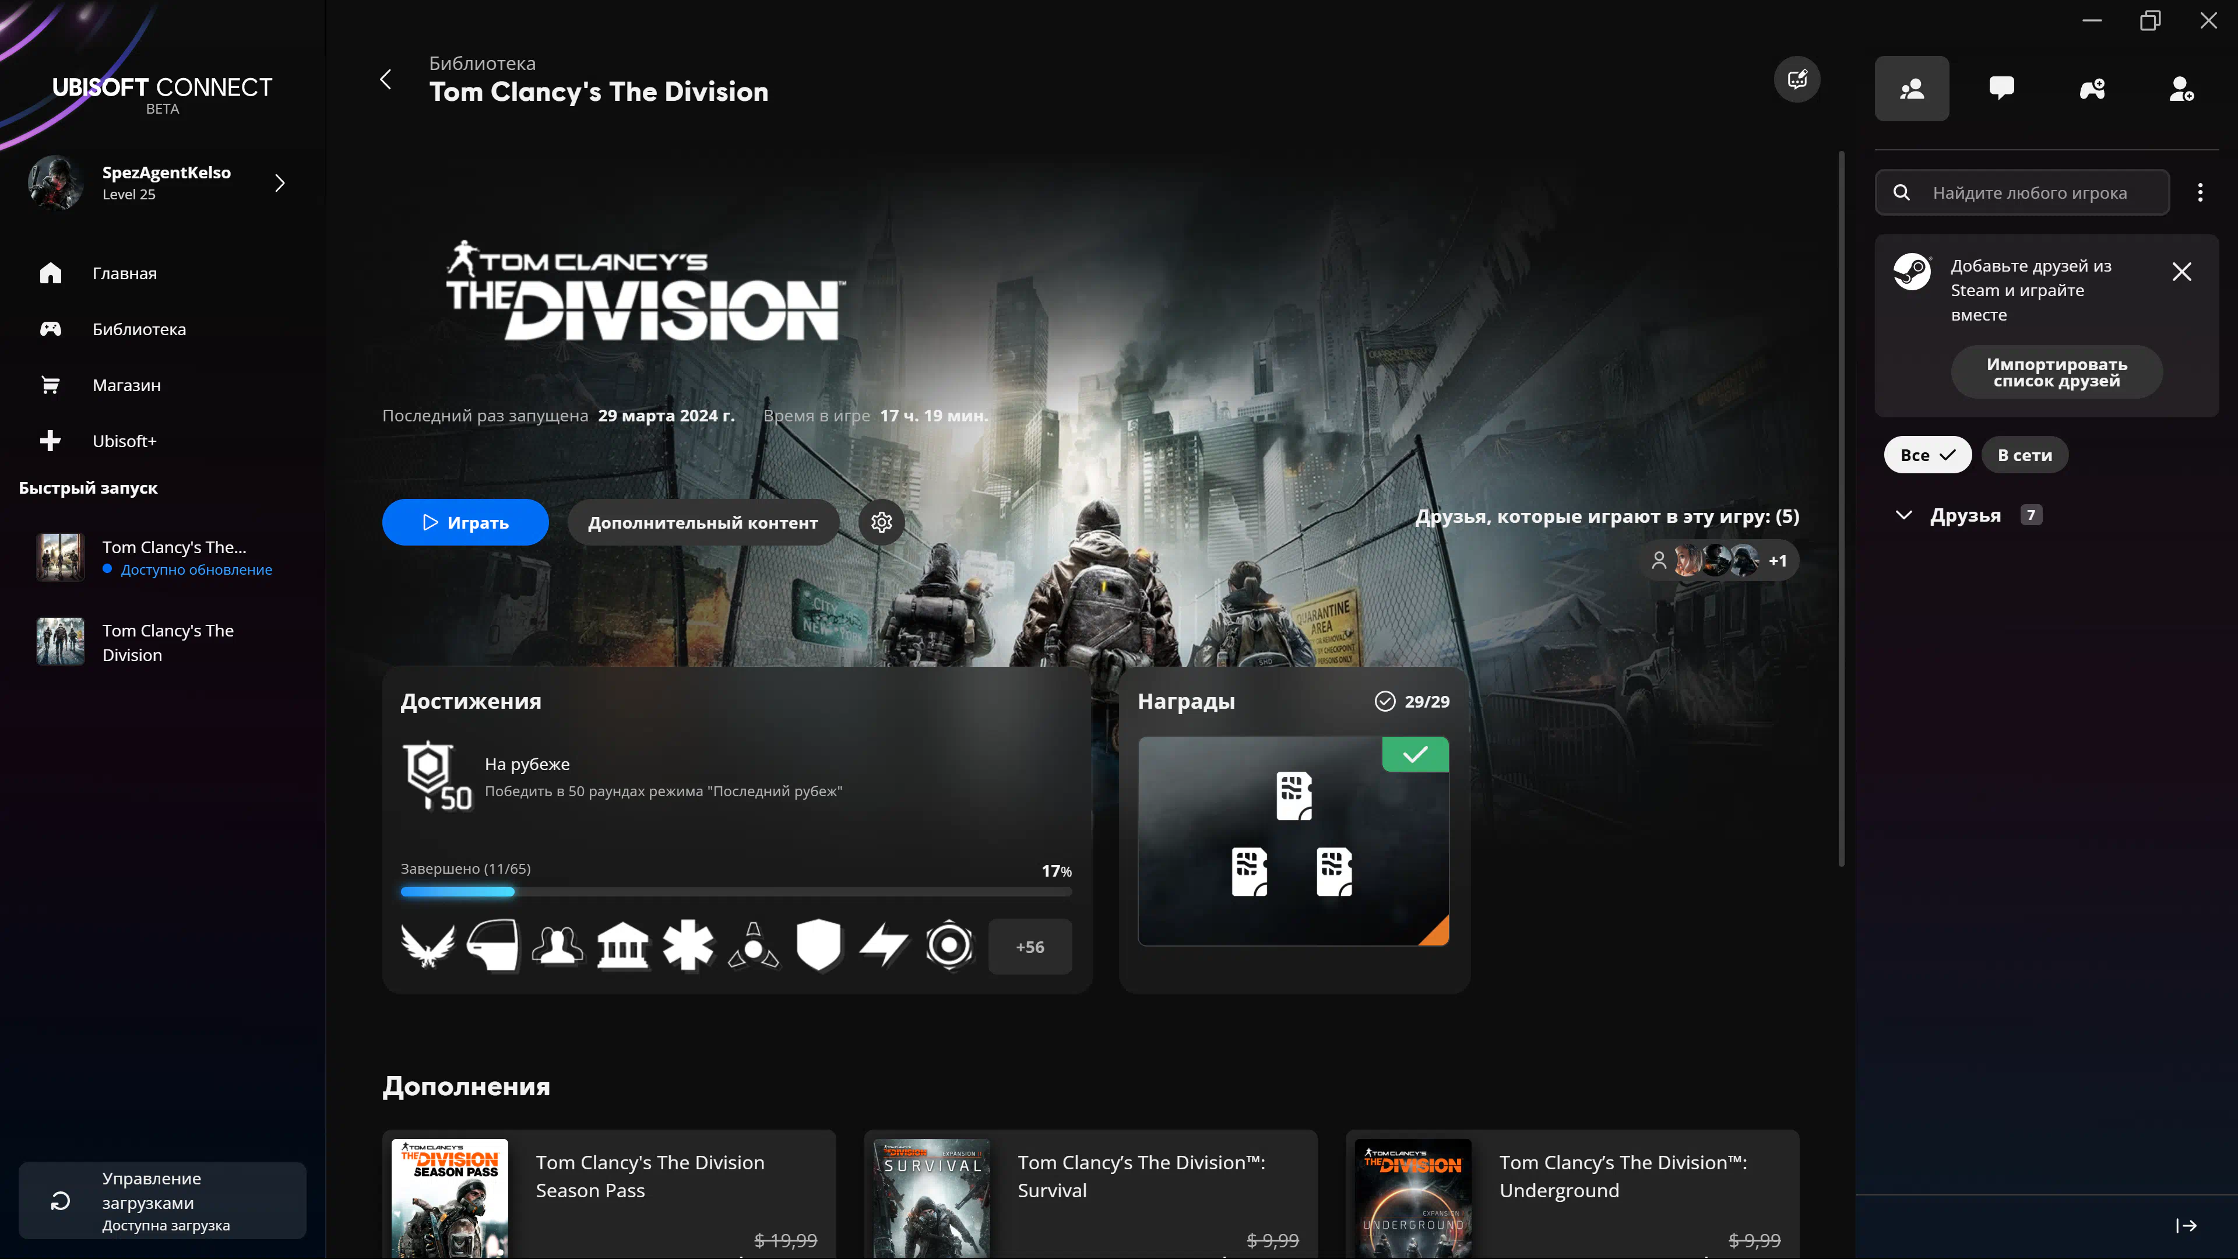Image resolution: width=2238 pixels, height=1259 pixels.
Task: Launch Tom Clancy's The... quick launch item with update
Action: (163, 557)
